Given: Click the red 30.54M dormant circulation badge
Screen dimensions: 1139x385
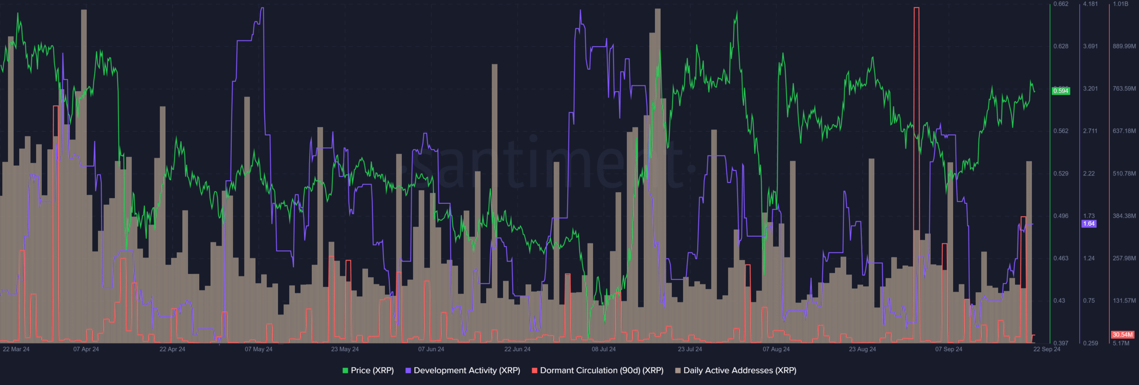Looking at the screenshot, I should [x=1123, y=334].
